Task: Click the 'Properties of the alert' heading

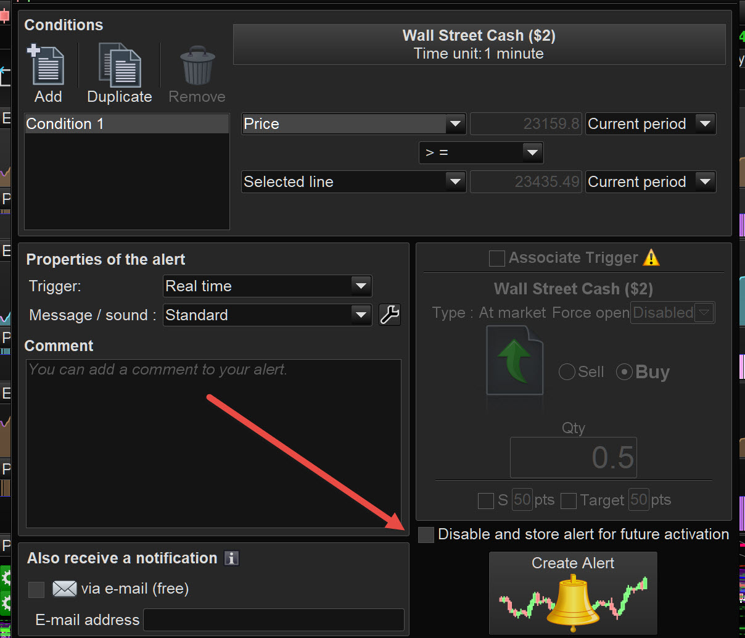Action: [105, 260]
